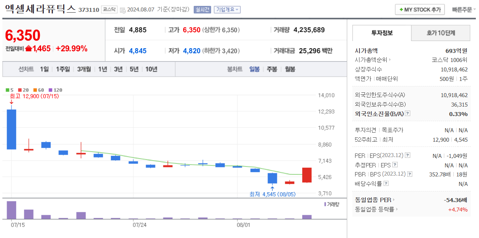Click the red up-arrow beside 1,465
This screenshot has width=479, height=238.
pos(28,49)
